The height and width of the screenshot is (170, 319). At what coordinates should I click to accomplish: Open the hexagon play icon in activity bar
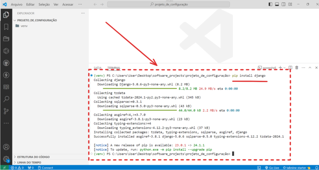point(6,51)
